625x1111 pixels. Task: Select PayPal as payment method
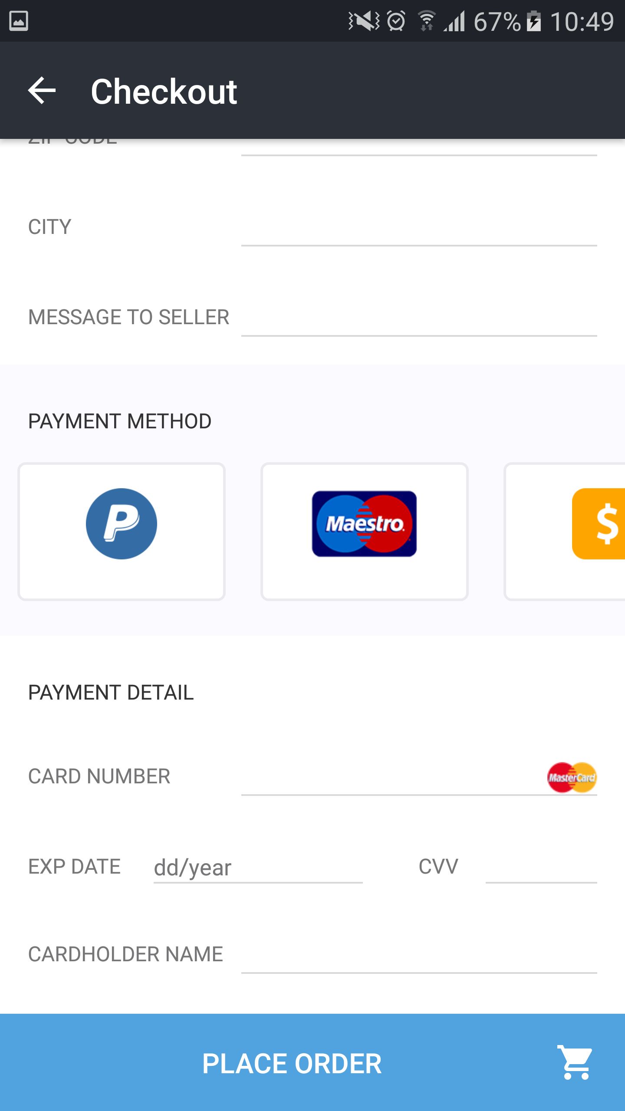[x=122, y=532]
